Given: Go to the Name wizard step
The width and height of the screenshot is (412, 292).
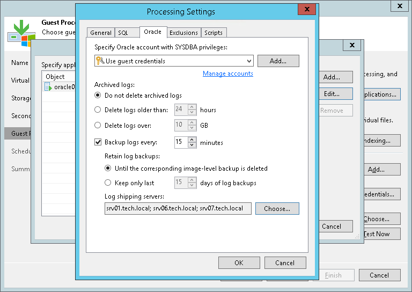Looking at the screenshot, I should (x=20, y=63).
